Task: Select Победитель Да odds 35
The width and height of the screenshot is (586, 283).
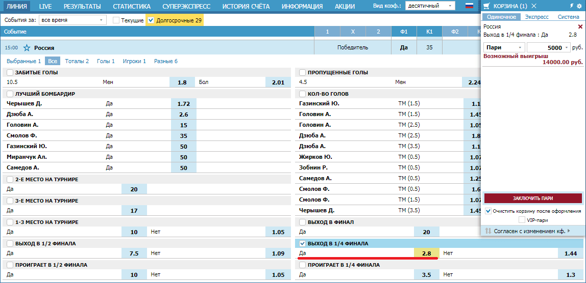Action: coord(429,48)
